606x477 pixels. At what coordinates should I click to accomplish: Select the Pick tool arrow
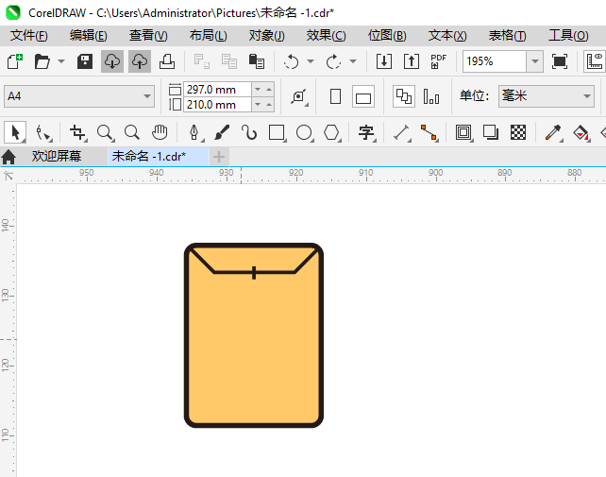tap(14, 132)
